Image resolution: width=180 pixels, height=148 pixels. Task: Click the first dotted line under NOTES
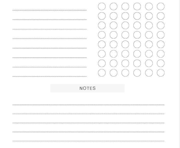(x=88, y=105)
